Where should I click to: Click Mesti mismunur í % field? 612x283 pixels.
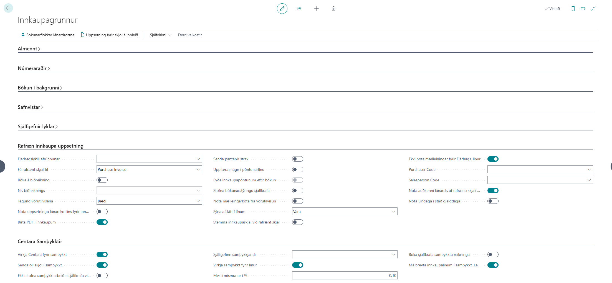345,276
